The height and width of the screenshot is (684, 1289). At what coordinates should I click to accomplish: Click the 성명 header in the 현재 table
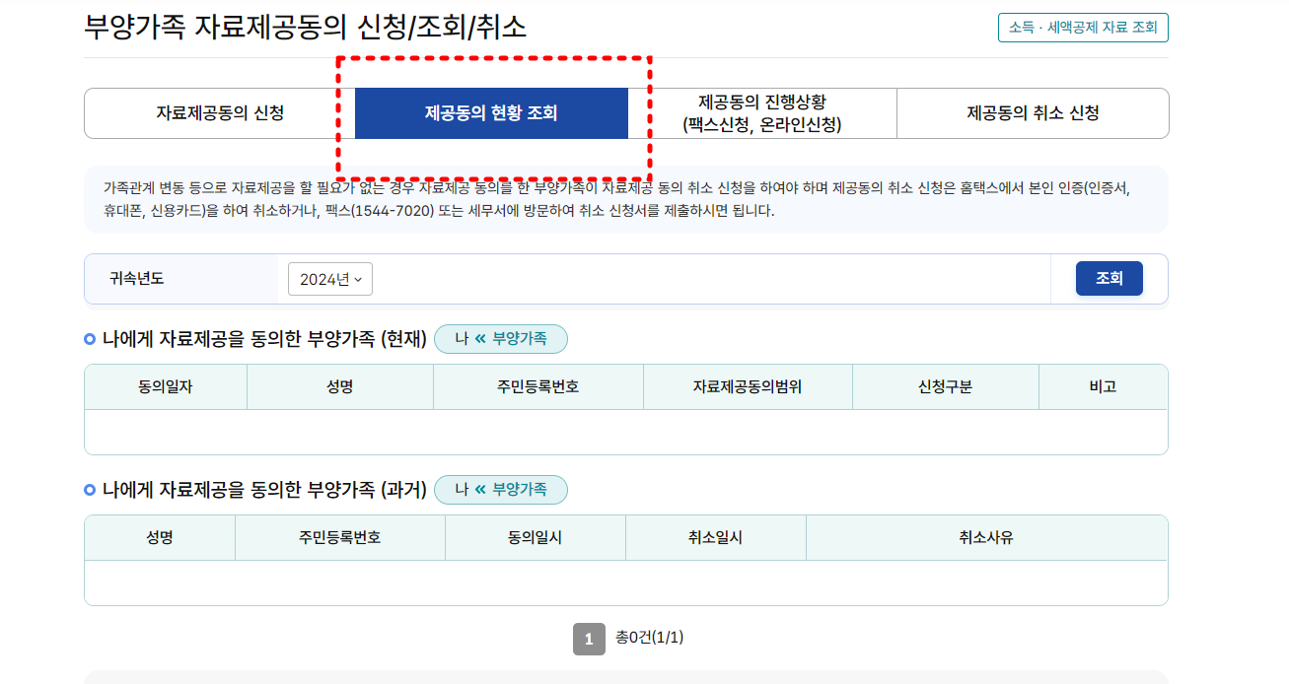click(340, 387)
